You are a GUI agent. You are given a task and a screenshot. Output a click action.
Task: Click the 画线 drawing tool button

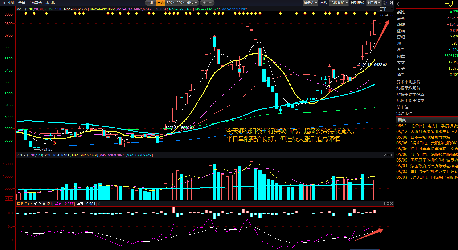click(324, 3)
